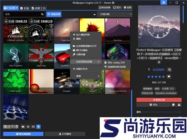Click the search magnifier icon
The height and width of the screenshot is (139, 187).
point(42,14)
